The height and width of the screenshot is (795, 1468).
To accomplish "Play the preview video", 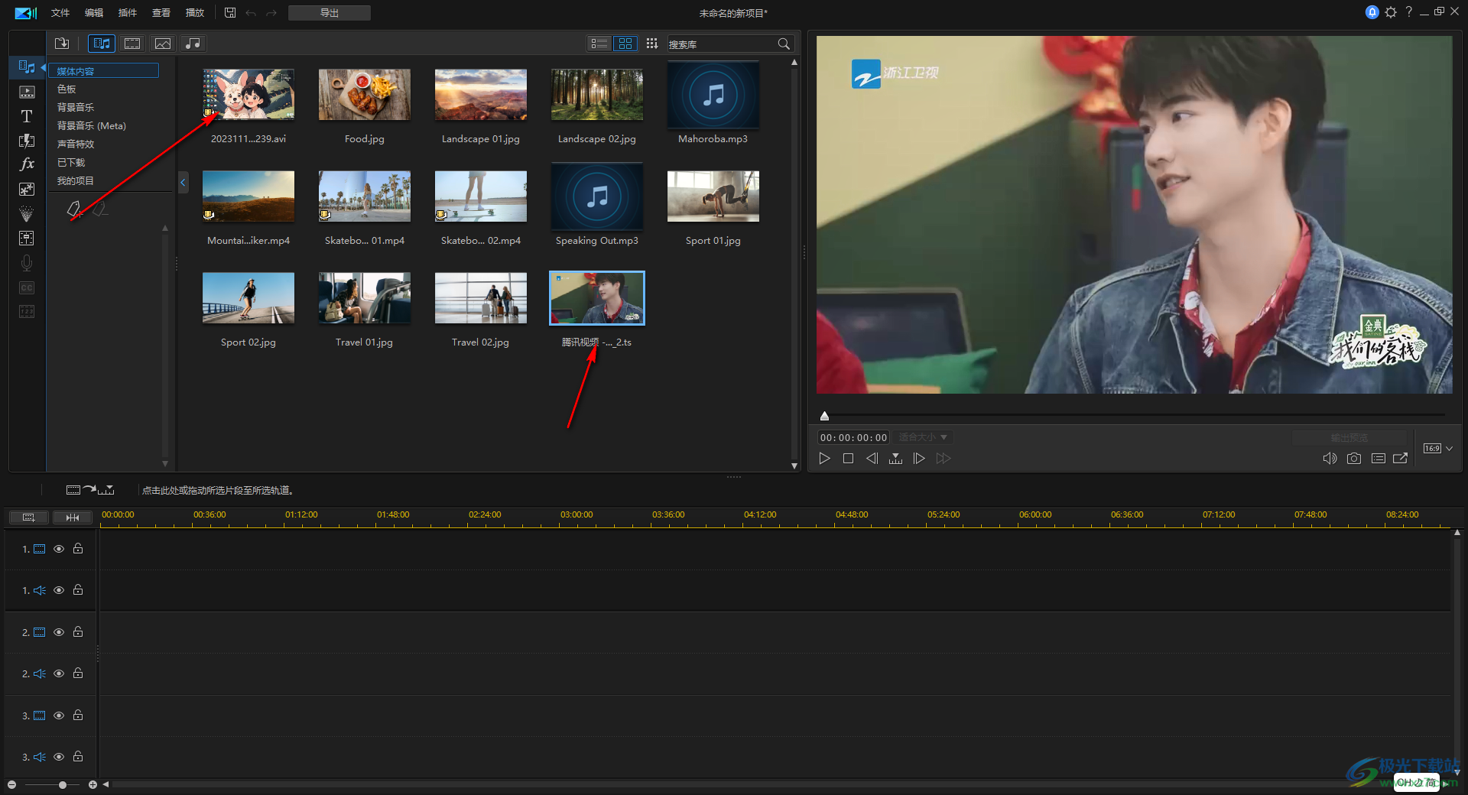I will tap(824, 458).
